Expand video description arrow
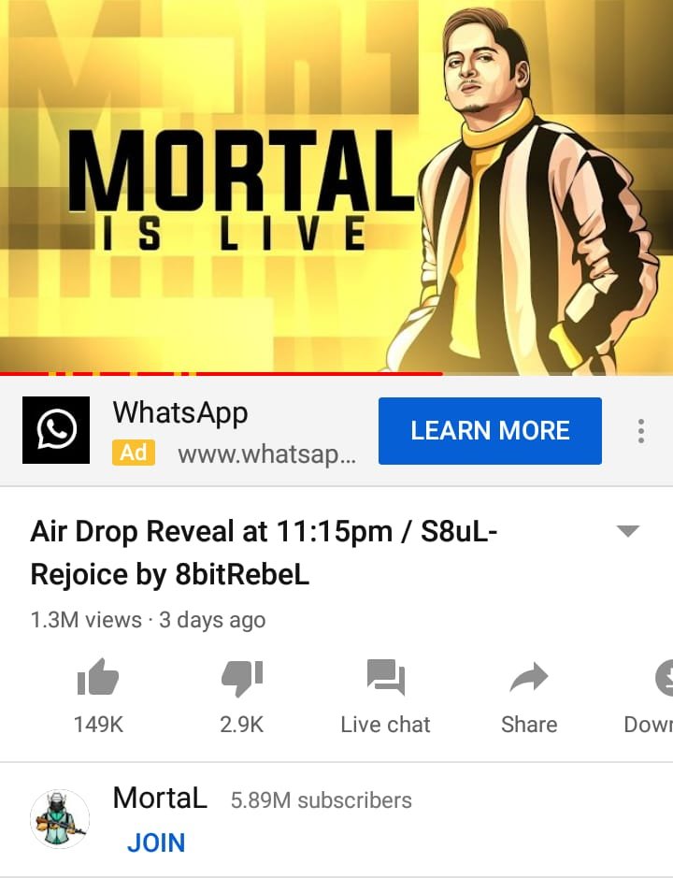This screenshot has width=673, height=878. (627, 530)
